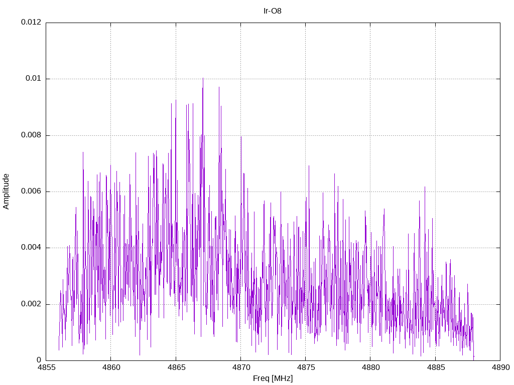Click x-axis tick label 4885
The image size is (514, 385).
pos(436,367)
